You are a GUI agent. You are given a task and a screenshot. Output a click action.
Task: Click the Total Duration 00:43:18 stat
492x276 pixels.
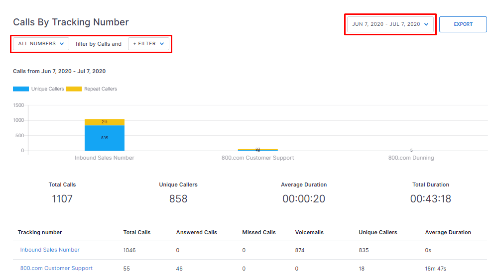point(430,199)
